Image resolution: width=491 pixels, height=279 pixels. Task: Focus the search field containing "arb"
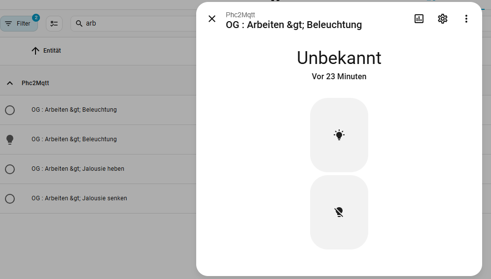133,23
